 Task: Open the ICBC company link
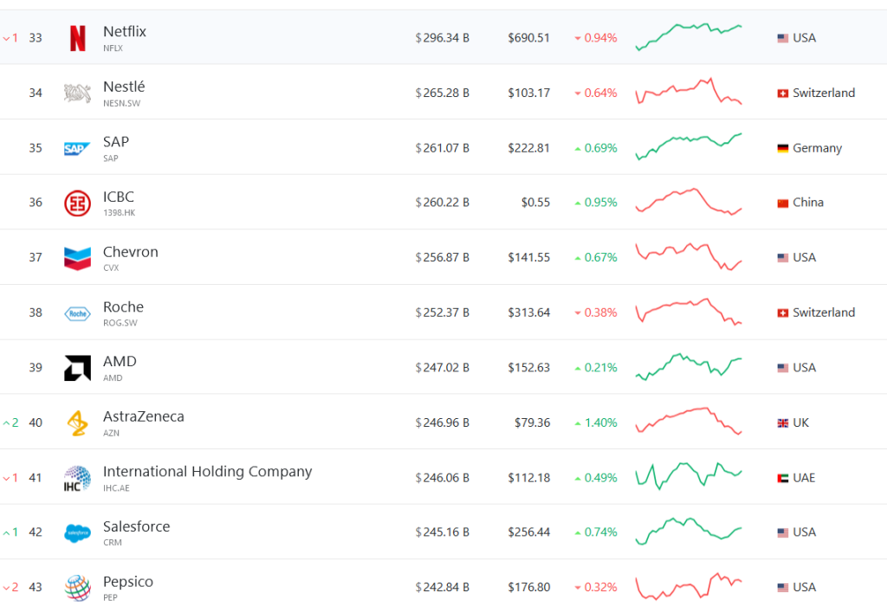click(118, 197)
